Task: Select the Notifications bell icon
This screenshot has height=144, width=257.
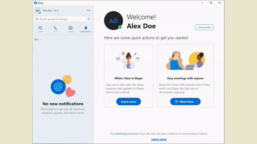Action: click(x=86, y=28)
